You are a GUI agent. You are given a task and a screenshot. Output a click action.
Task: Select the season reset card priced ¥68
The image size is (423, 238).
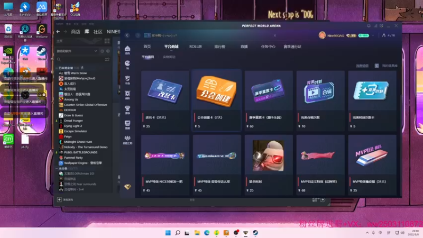point(269,100)
